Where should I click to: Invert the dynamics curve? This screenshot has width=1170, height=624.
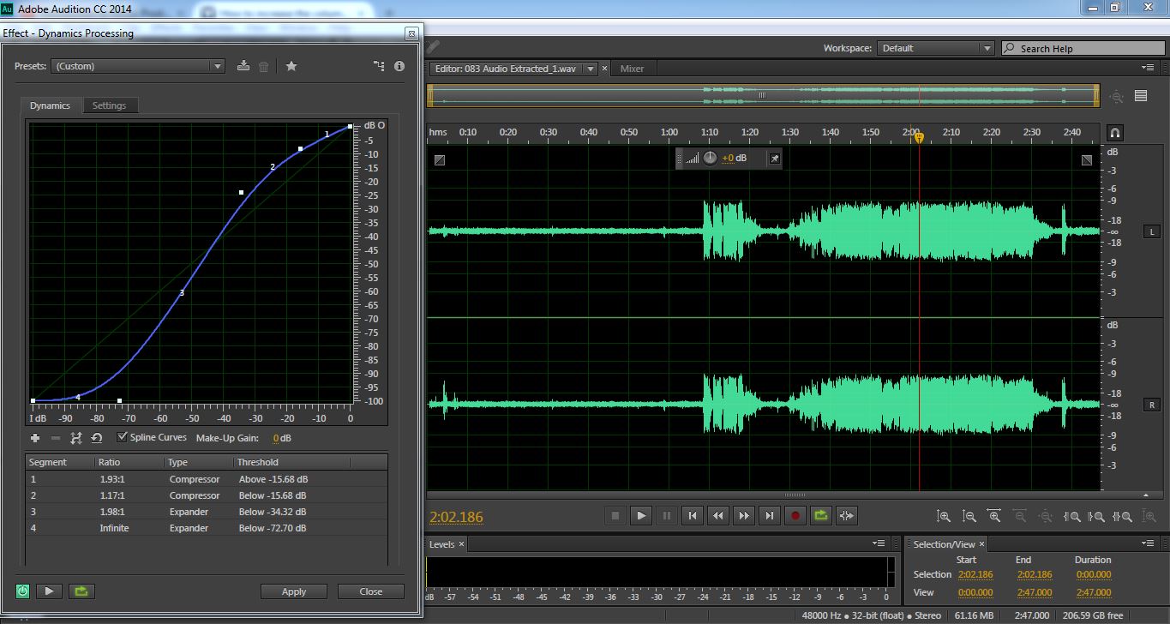(76, 438)
